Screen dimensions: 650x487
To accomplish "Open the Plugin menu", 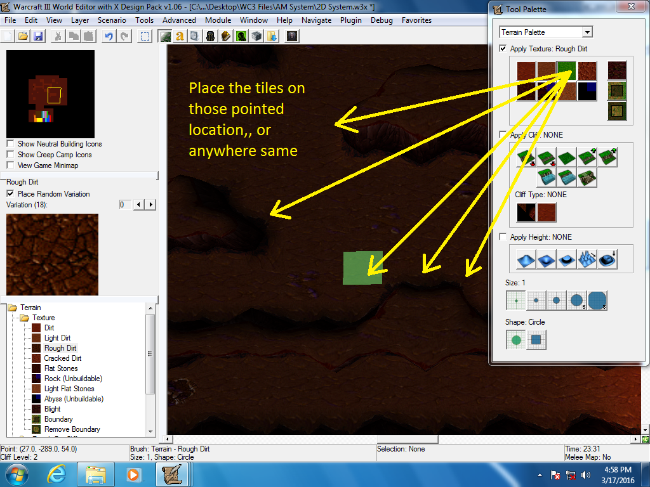I will tap(350, 20).
